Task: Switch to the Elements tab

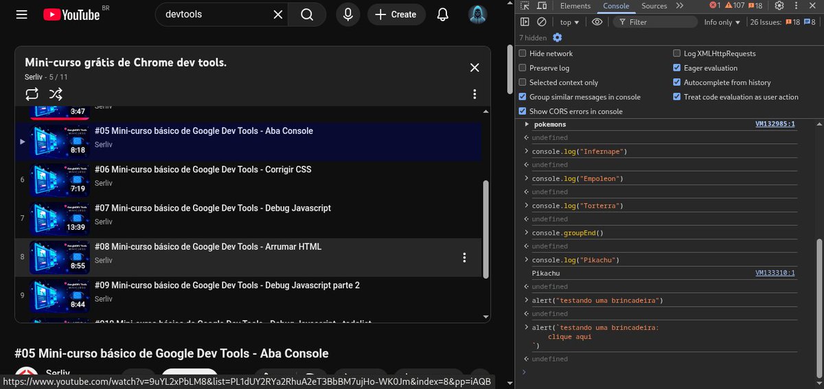Action: (x=575, y=5)
